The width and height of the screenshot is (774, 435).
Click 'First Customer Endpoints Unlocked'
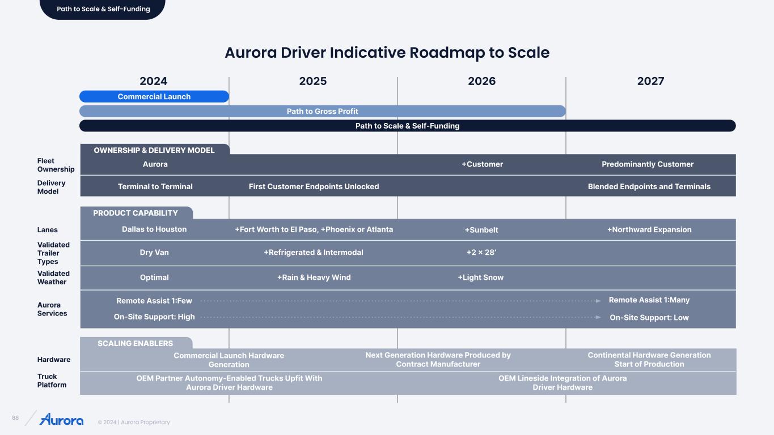point(314,186)
